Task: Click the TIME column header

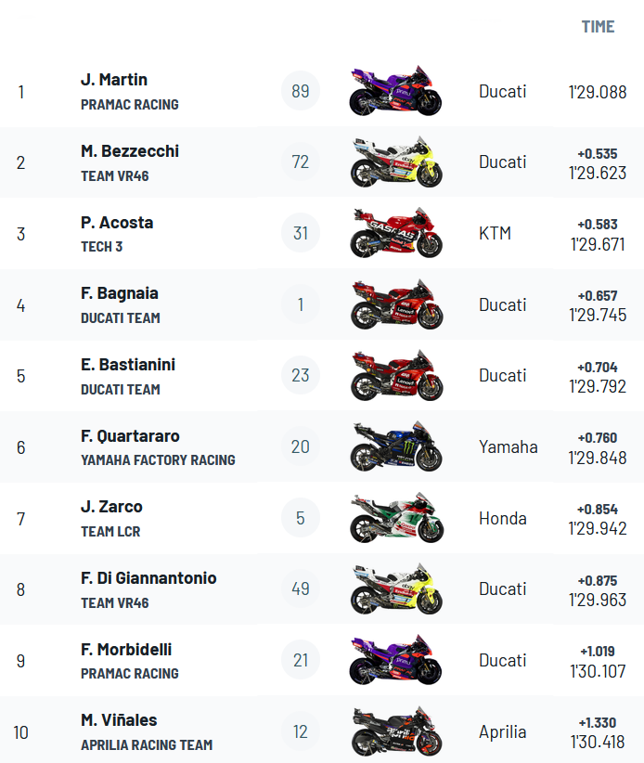Action: point(598,26)
